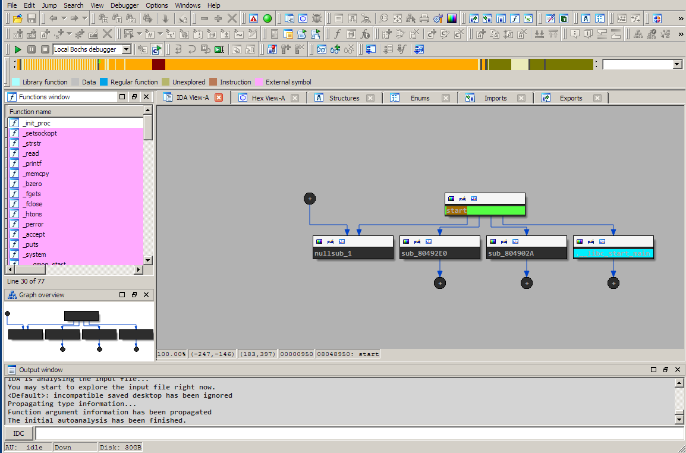The height and width of the screenshot is (453, 686).
Task: Open the colors rainbow swatch icon
Action: tap(452, 18)
